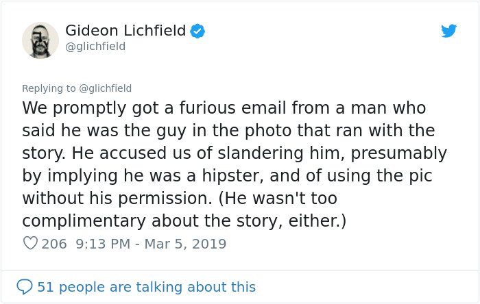Viewport: 480px width, 304px height.
Task: Click the 206 likes count
Action: pyautogui.click(x=54, y=244)
